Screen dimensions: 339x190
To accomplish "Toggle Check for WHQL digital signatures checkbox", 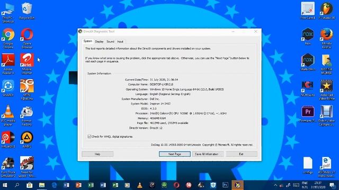I will [x=90, y=137].
